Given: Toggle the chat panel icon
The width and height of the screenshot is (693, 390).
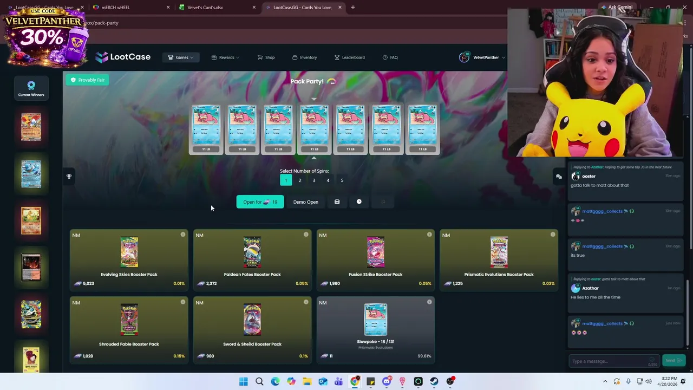Looking at the screenshot, I should pyautogui.click(x=559, y=177).
